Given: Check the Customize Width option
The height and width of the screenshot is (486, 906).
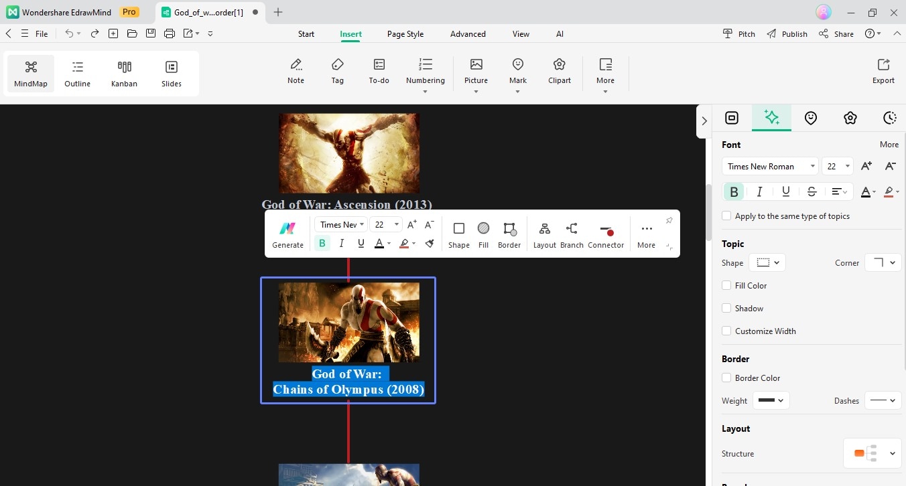Looking at the screenshot, I should click(x=726, y=331).
